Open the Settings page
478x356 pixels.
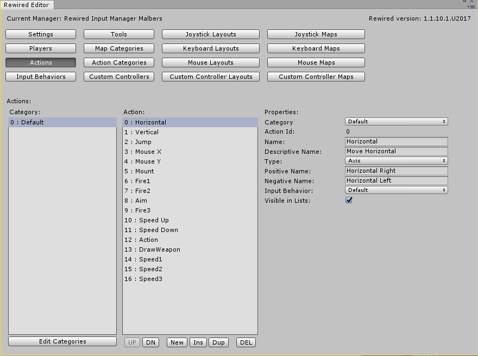pyautogui.click(x=41, y=34)
